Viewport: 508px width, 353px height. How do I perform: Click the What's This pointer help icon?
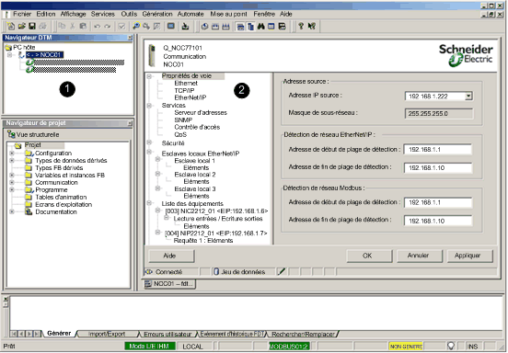coord(312,27)
